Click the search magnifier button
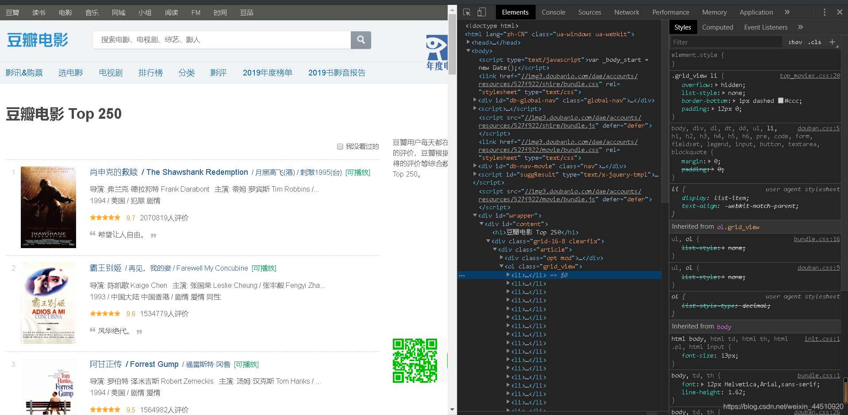The image size is (848, 415). pos(361,40)
